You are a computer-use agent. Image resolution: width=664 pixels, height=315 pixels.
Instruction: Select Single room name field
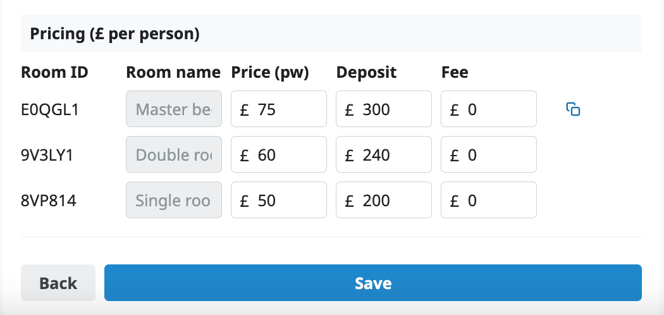[174, 201]
